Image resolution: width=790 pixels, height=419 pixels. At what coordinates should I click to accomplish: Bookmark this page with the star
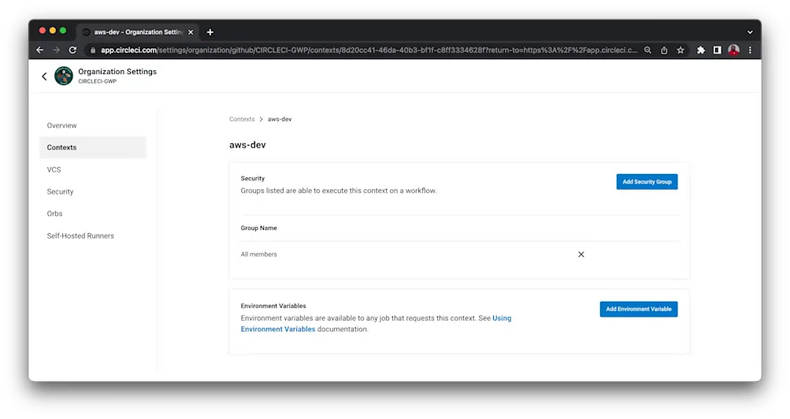pyautogui.click(x=681, y=50)
